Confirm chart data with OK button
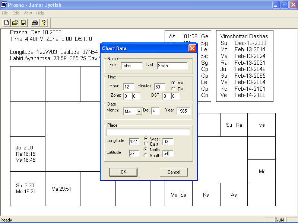Viewport: 298px width, 223px height. [x=123, y=172]
